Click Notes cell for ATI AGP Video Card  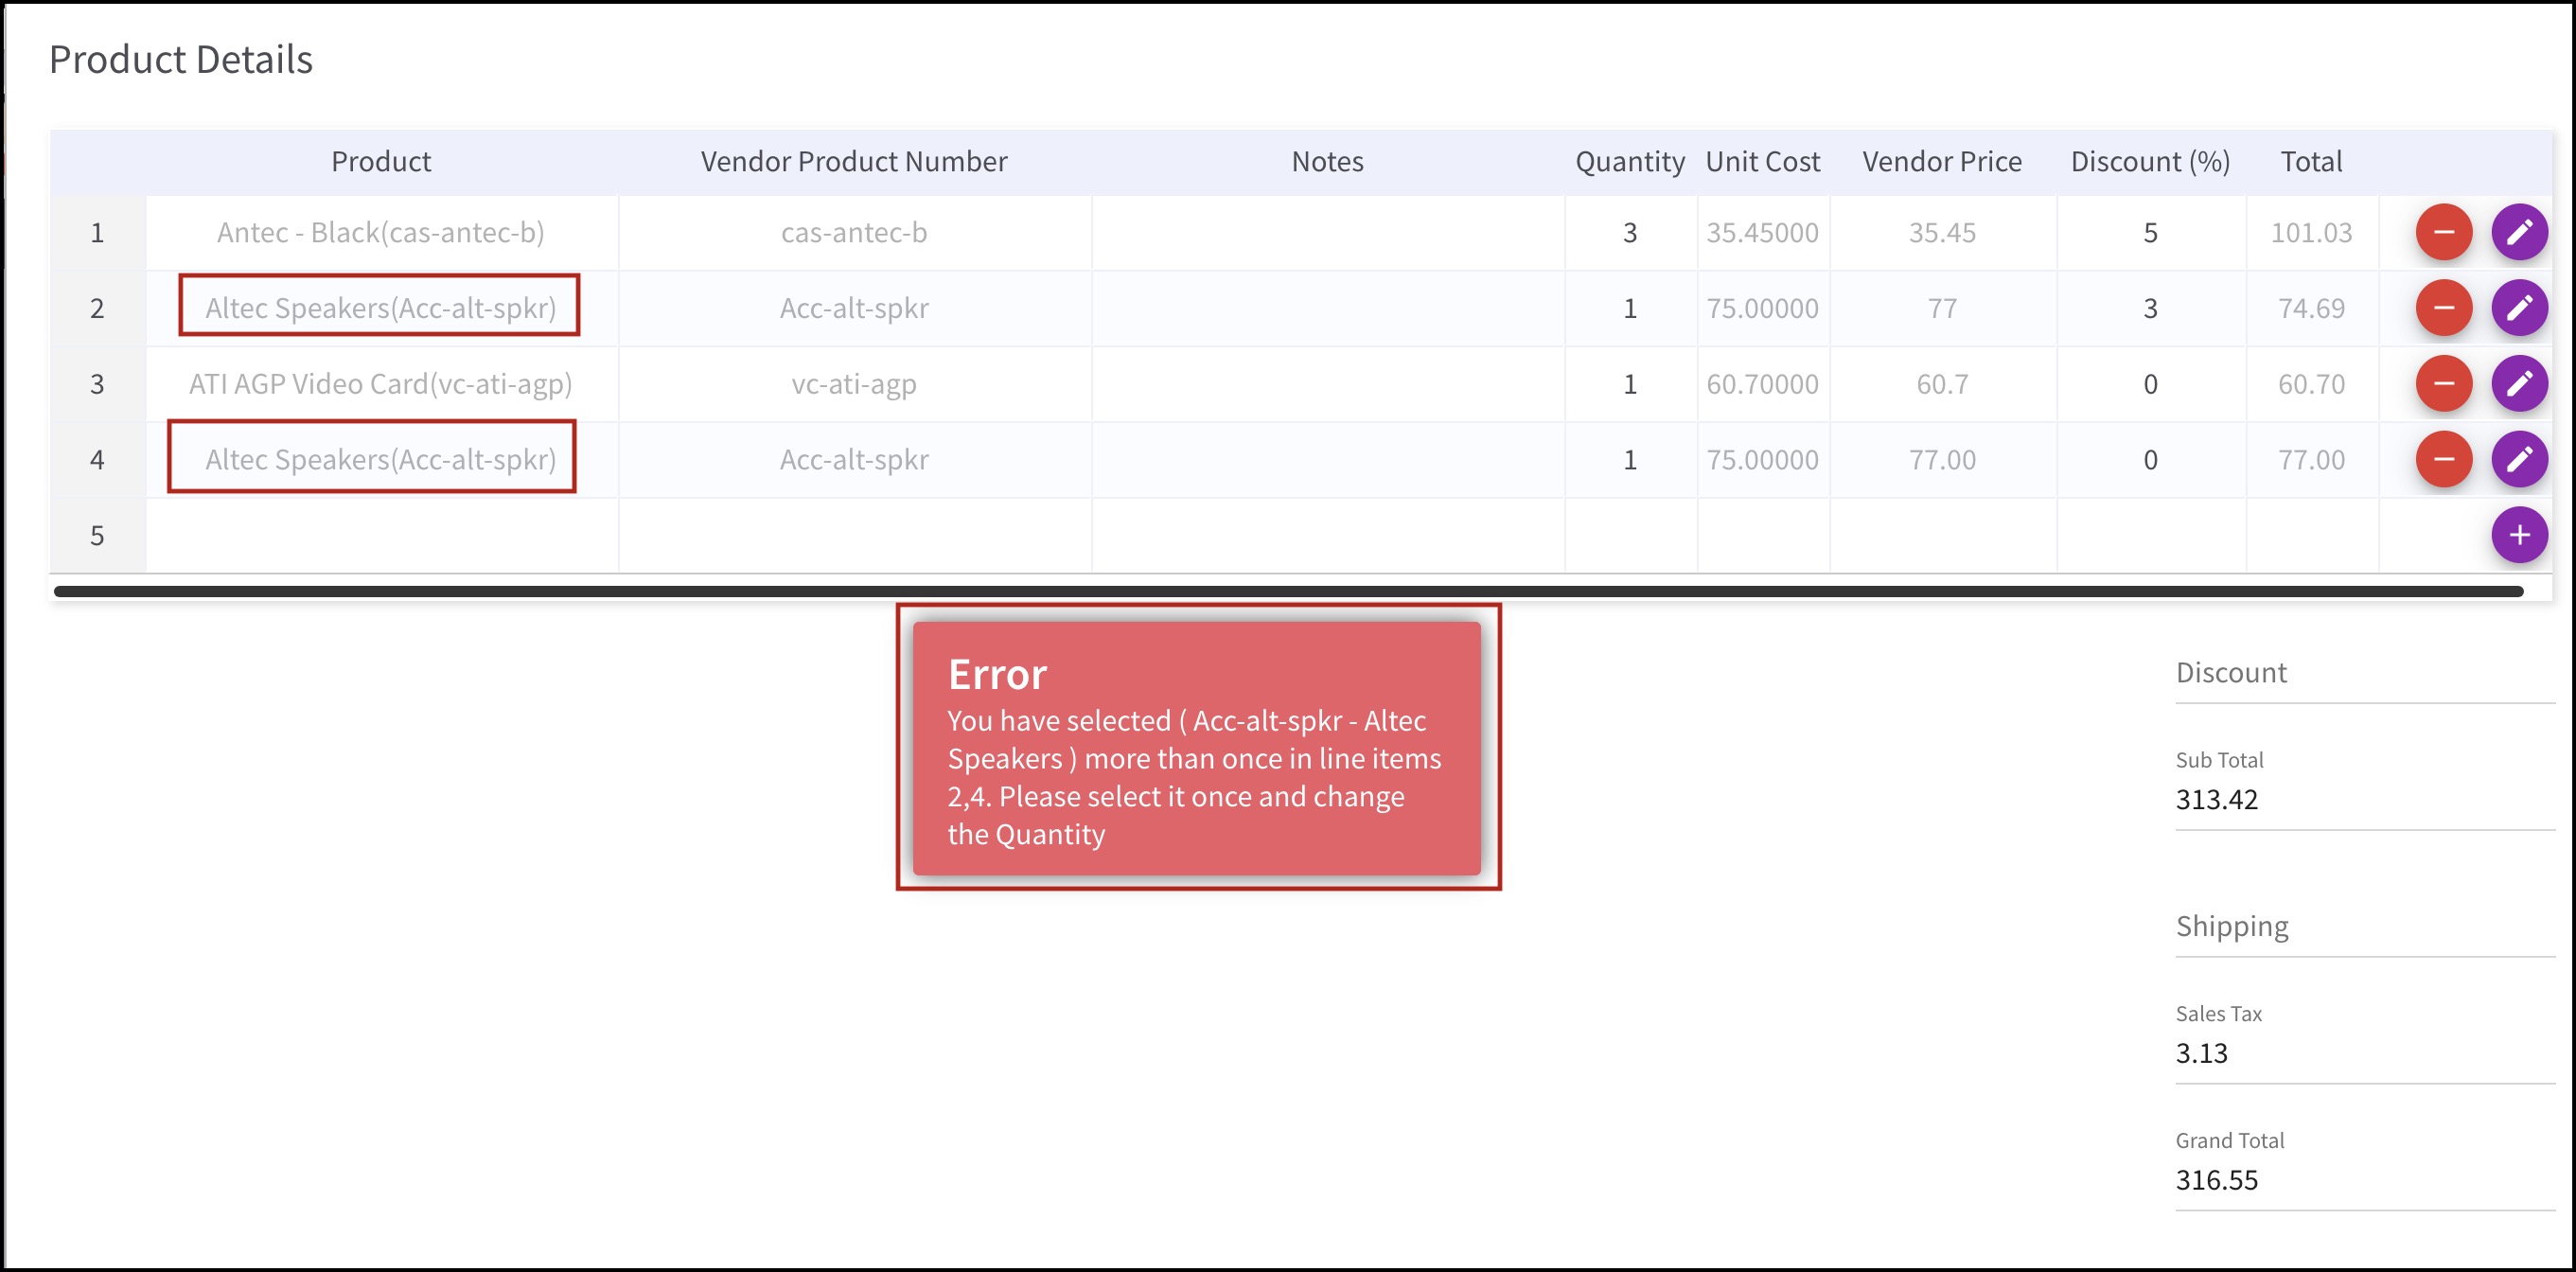tap(1327, 384)
